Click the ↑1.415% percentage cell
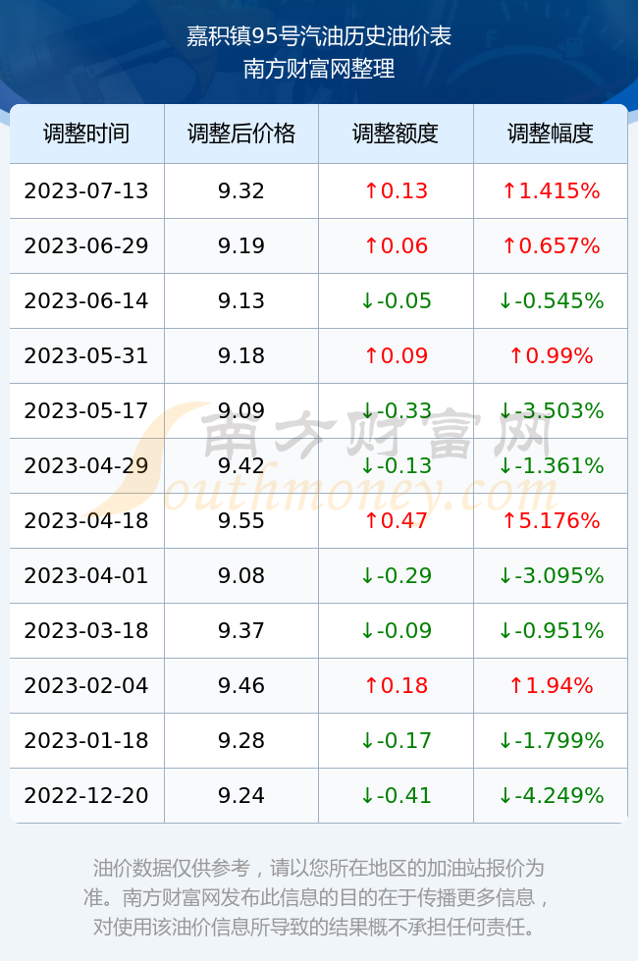The height and width of the screenshot is (962, 638). 551,190
